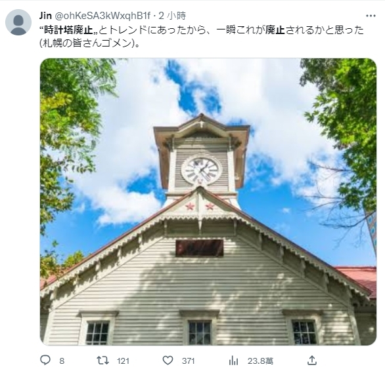The image size is (385, 373).
Task: Click the 23.8萬 view count
Action: [260, 361]
